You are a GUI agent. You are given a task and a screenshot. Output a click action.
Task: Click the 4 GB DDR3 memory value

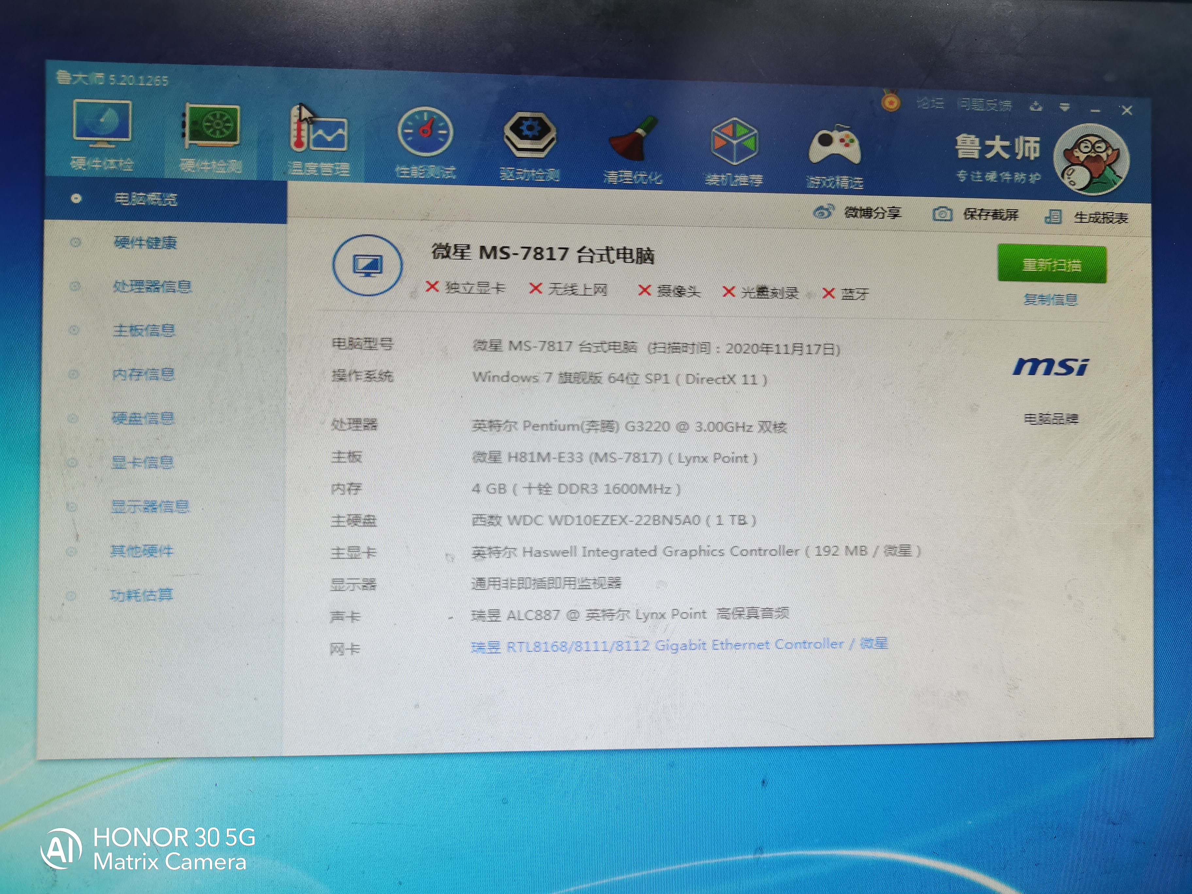point(576,489)
